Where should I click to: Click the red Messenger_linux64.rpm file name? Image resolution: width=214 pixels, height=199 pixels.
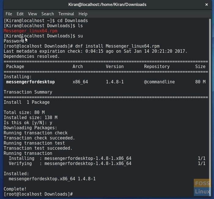[x=31, y=31]
